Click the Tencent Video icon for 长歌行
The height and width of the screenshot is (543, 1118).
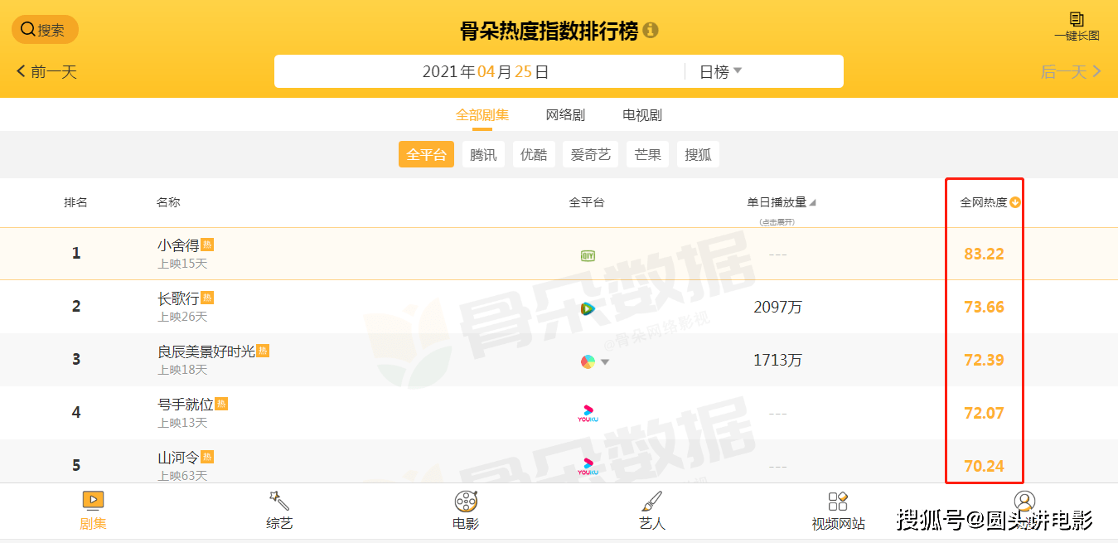point(588,308)
